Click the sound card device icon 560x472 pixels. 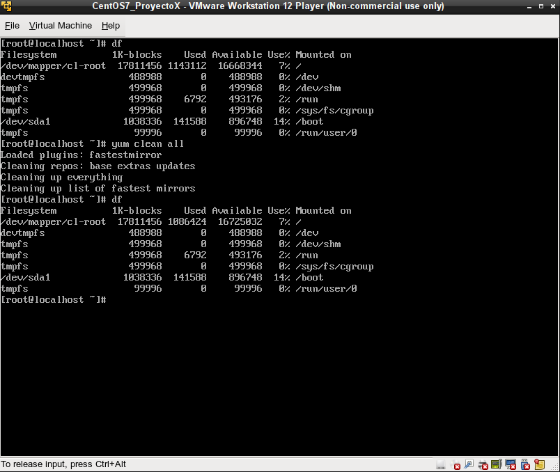tap(497, 464)
